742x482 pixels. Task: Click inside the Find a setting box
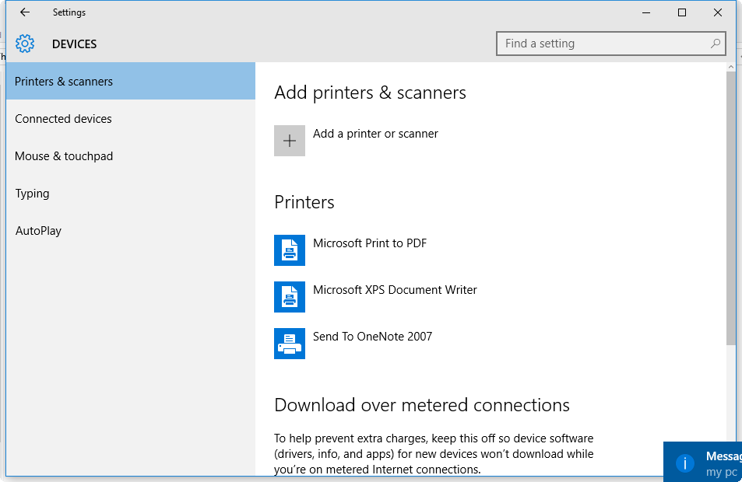coord(607,44)
